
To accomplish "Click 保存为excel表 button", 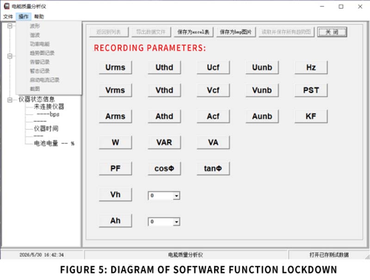I will point(193,32).
